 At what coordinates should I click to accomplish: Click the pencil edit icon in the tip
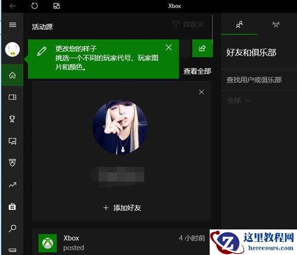coord(42,51)
